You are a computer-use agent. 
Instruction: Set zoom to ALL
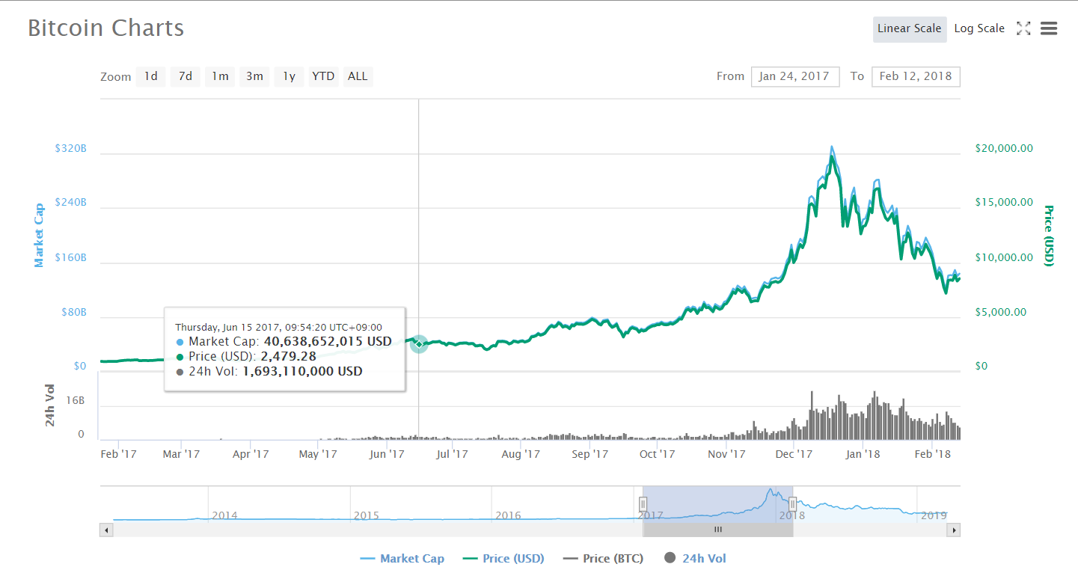coord(358,76)
